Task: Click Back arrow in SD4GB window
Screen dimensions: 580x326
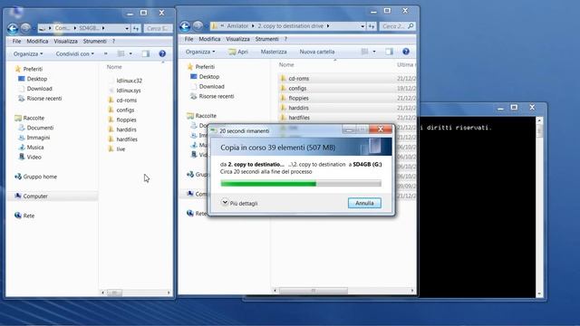Action: click(x=13, y=28)
